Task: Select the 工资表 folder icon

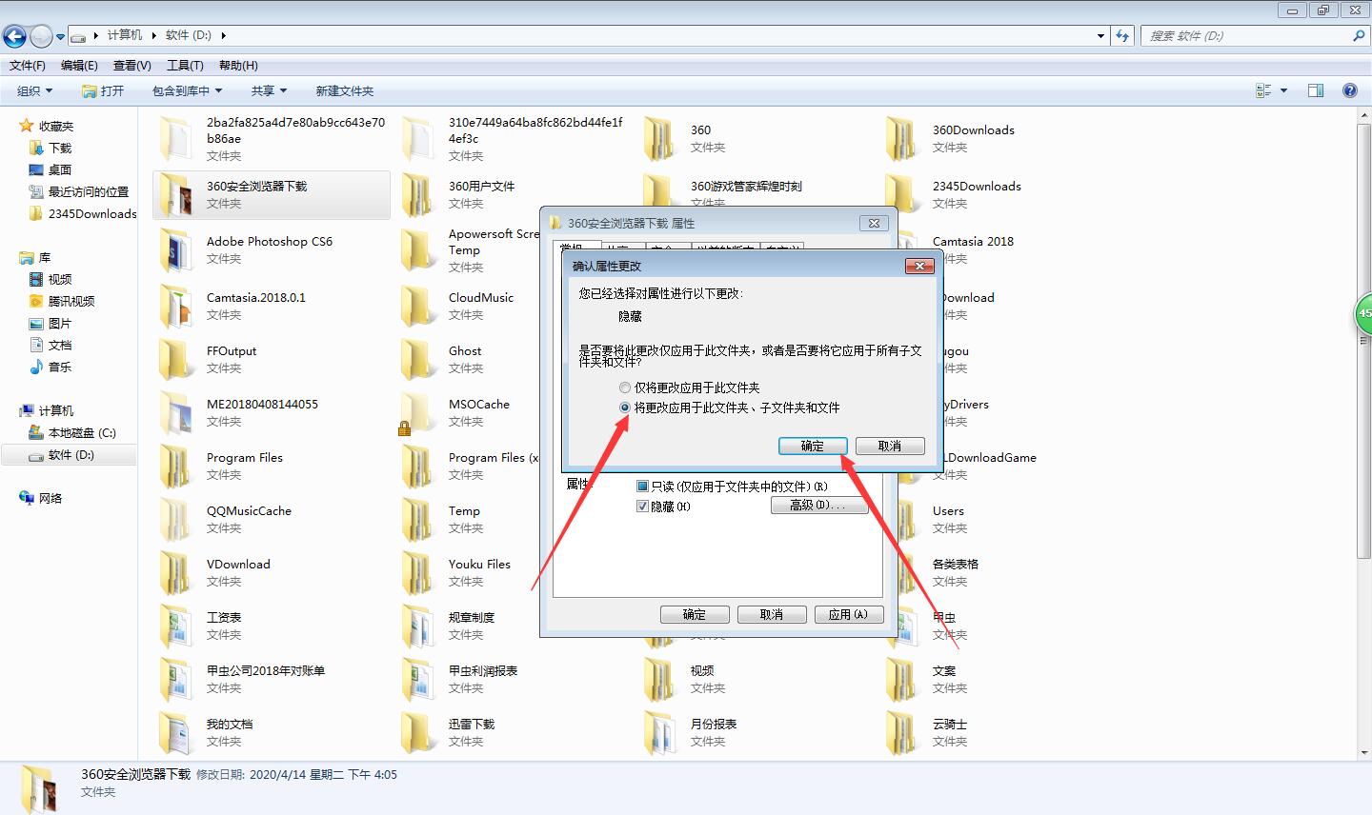Action: (175, 626)
